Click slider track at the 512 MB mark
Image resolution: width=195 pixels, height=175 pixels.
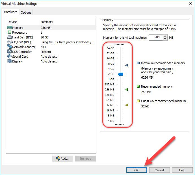(x=121, y=84)
